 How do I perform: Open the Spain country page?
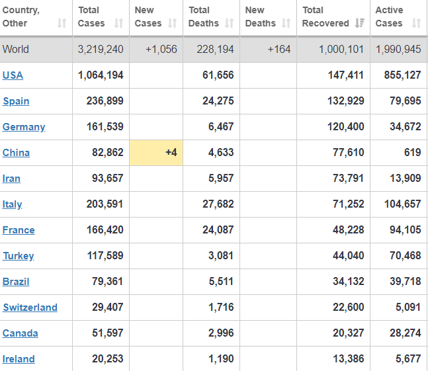(16, 101)
